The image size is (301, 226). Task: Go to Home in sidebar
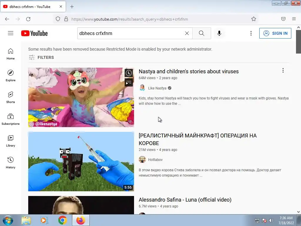pos(11,54)
